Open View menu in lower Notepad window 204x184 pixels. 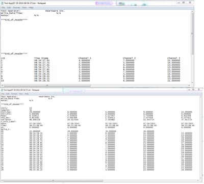(21, 94)
